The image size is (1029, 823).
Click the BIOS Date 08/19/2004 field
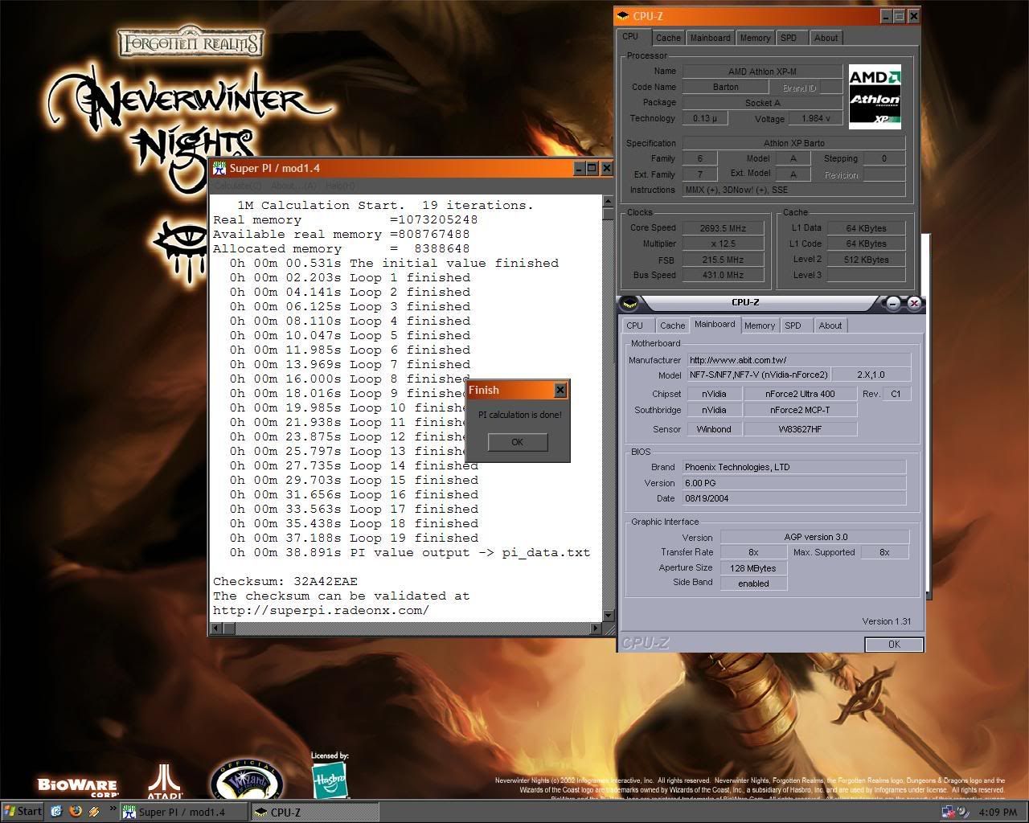coord(794,498)
